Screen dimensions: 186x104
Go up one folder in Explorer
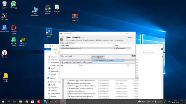(x=56, y=53)
